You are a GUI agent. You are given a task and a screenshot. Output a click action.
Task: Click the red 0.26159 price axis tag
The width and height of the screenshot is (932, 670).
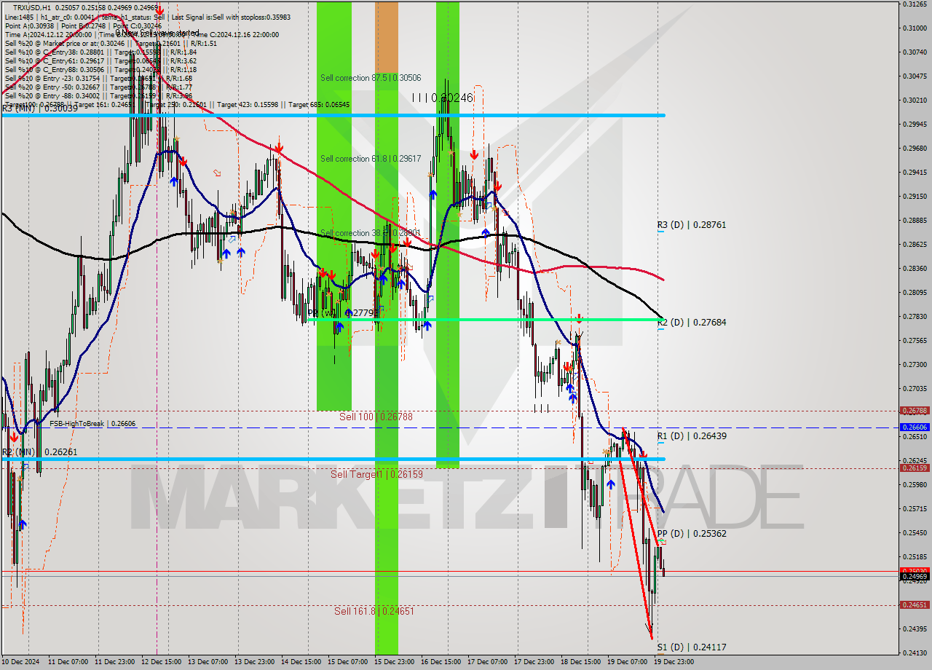click(915, 468)
